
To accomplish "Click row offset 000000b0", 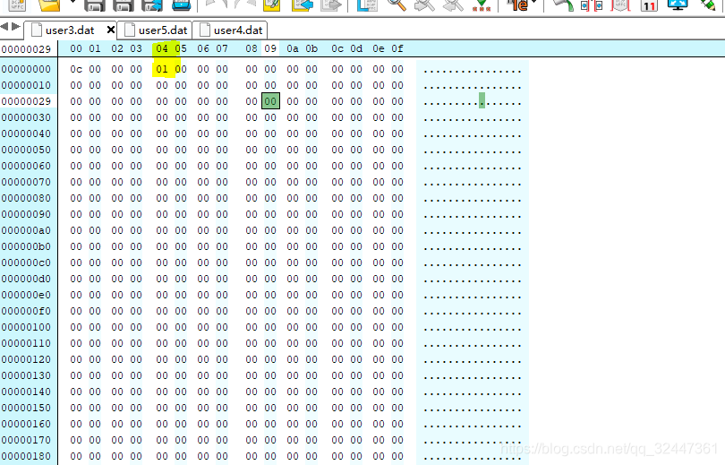I will pos(26,246).
